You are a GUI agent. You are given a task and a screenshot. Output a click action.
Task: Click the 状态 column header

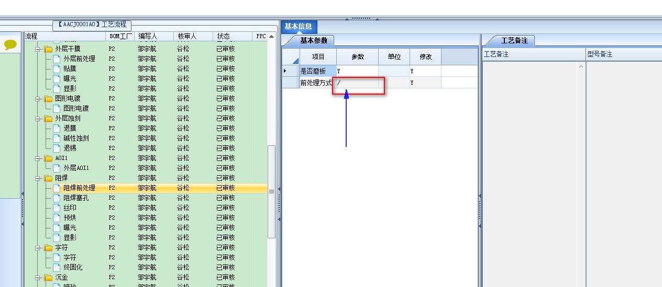233,36
